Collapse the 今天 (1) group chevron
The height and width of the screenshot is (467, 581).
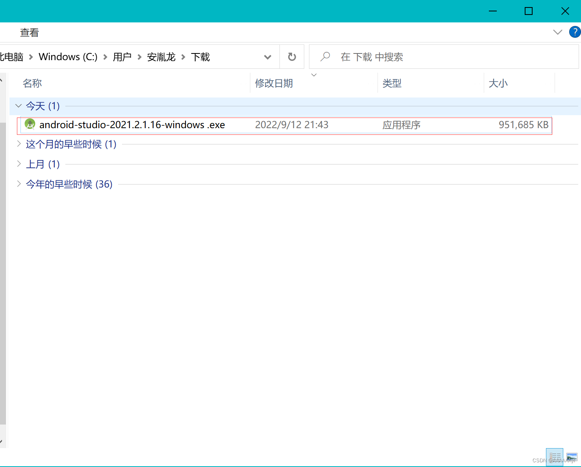18,106
